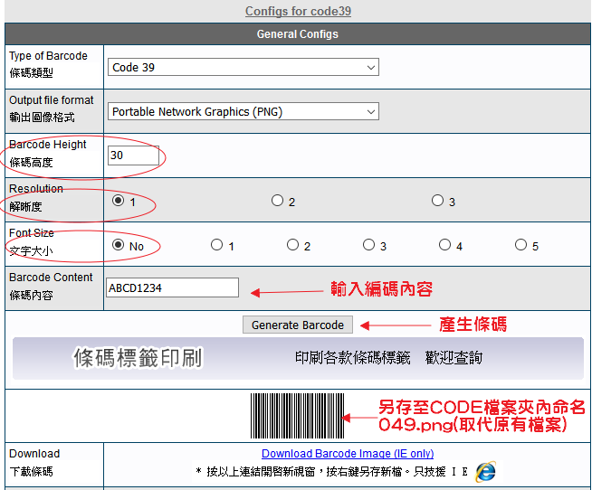Select Resolution option 2
592x490 pixels.
[x=278, y=201]
